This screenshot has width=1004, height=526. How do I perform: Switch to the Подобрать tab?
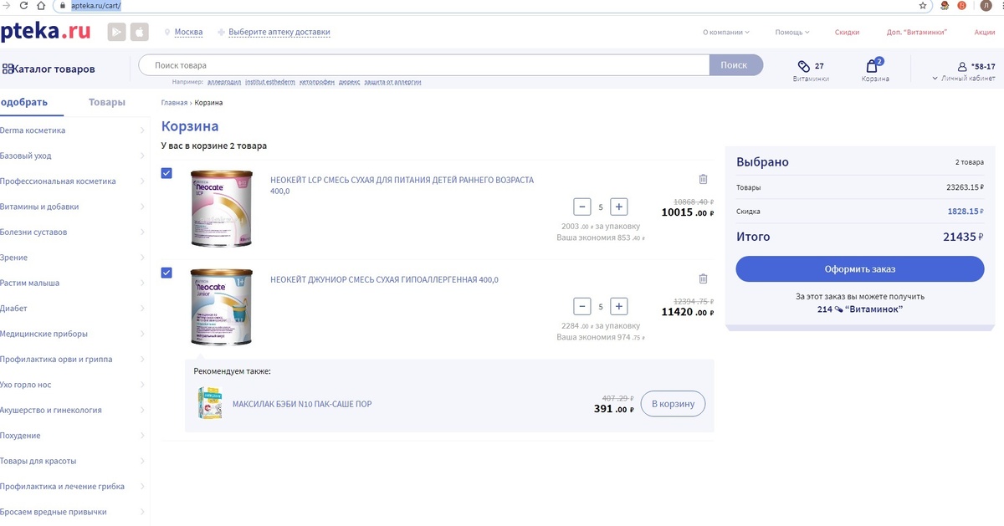click(x=23, y=102)
